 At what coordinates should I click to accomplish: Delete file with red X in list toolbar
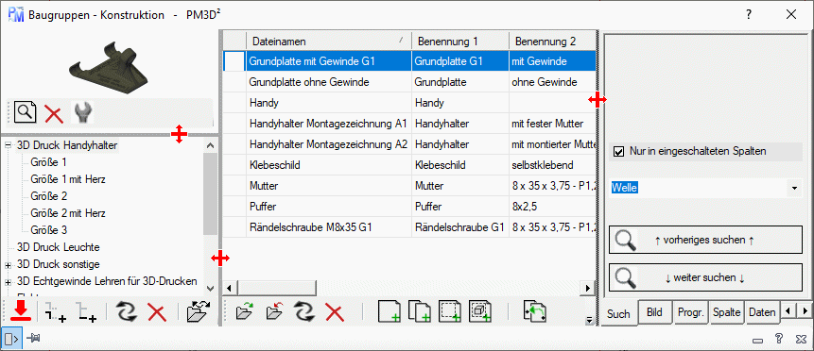[x=335, y=312]
